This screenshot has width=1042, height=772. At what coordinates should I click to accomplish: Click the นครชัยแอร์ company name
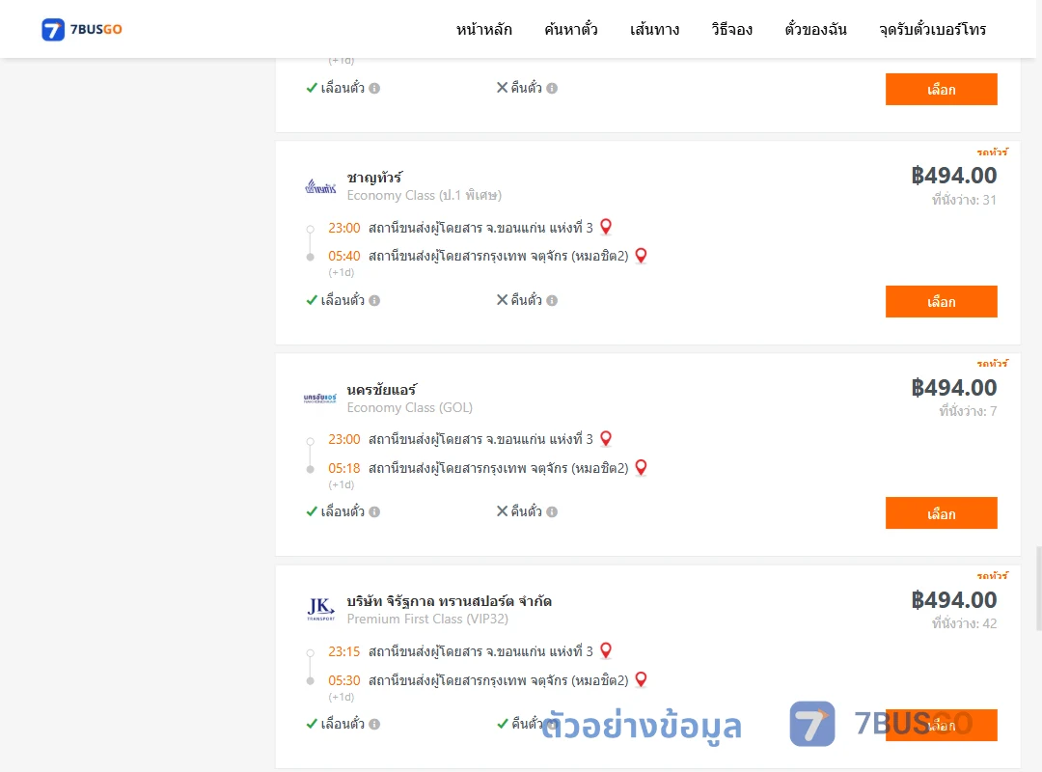(382, 390)
